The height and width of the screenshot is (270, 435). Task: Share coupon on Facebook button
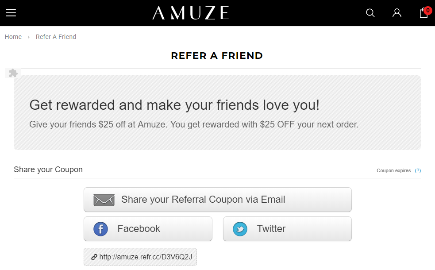point(148,229)
